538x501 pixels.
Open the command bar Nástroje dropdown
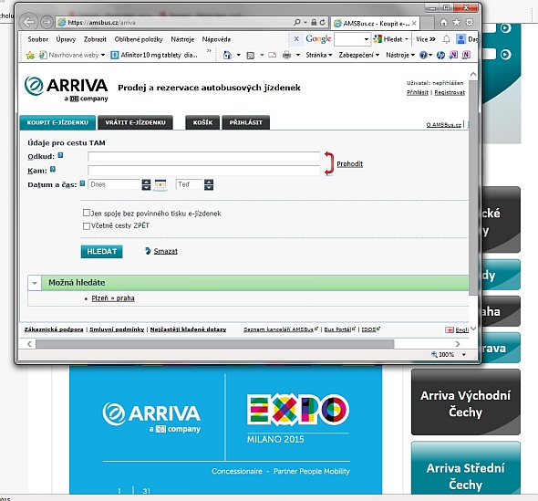coord(400,55)
